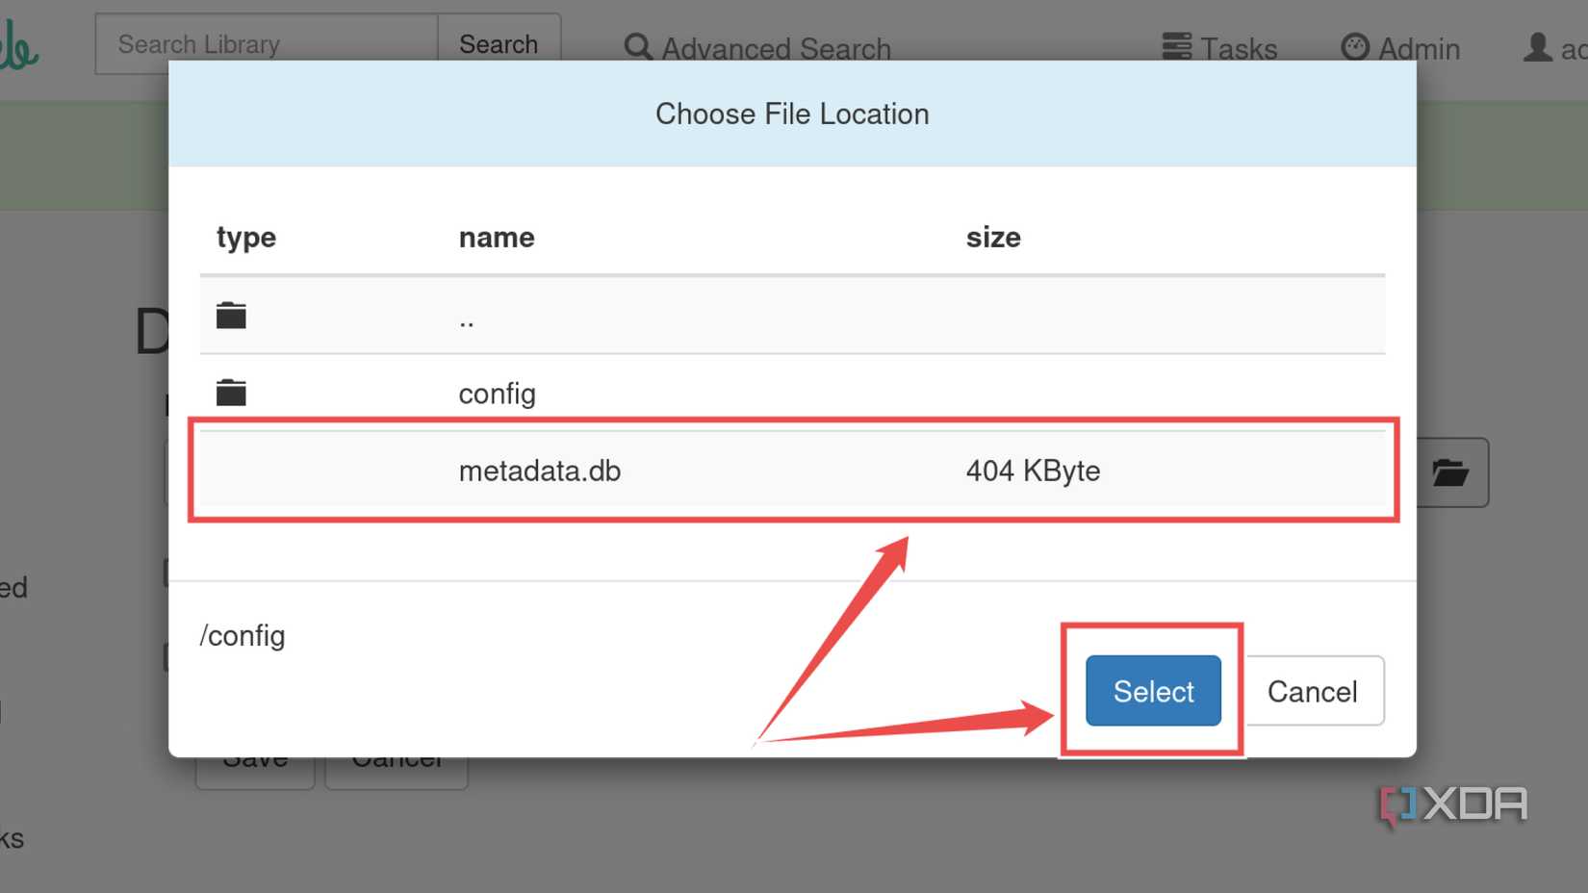1588x893 pixels.
Task: Click the parent directory folder icon
Action: click(x=230, y=314)
